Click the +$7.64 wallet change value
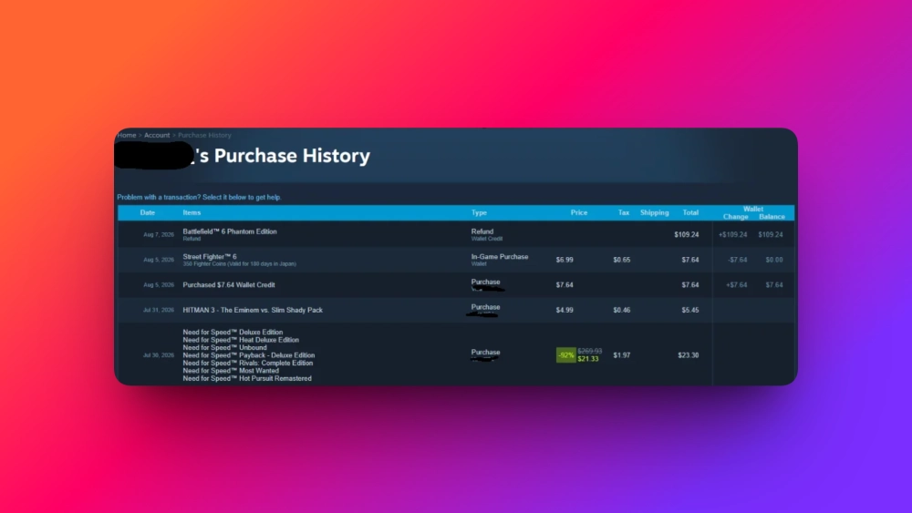 click(x=737, y=284)
